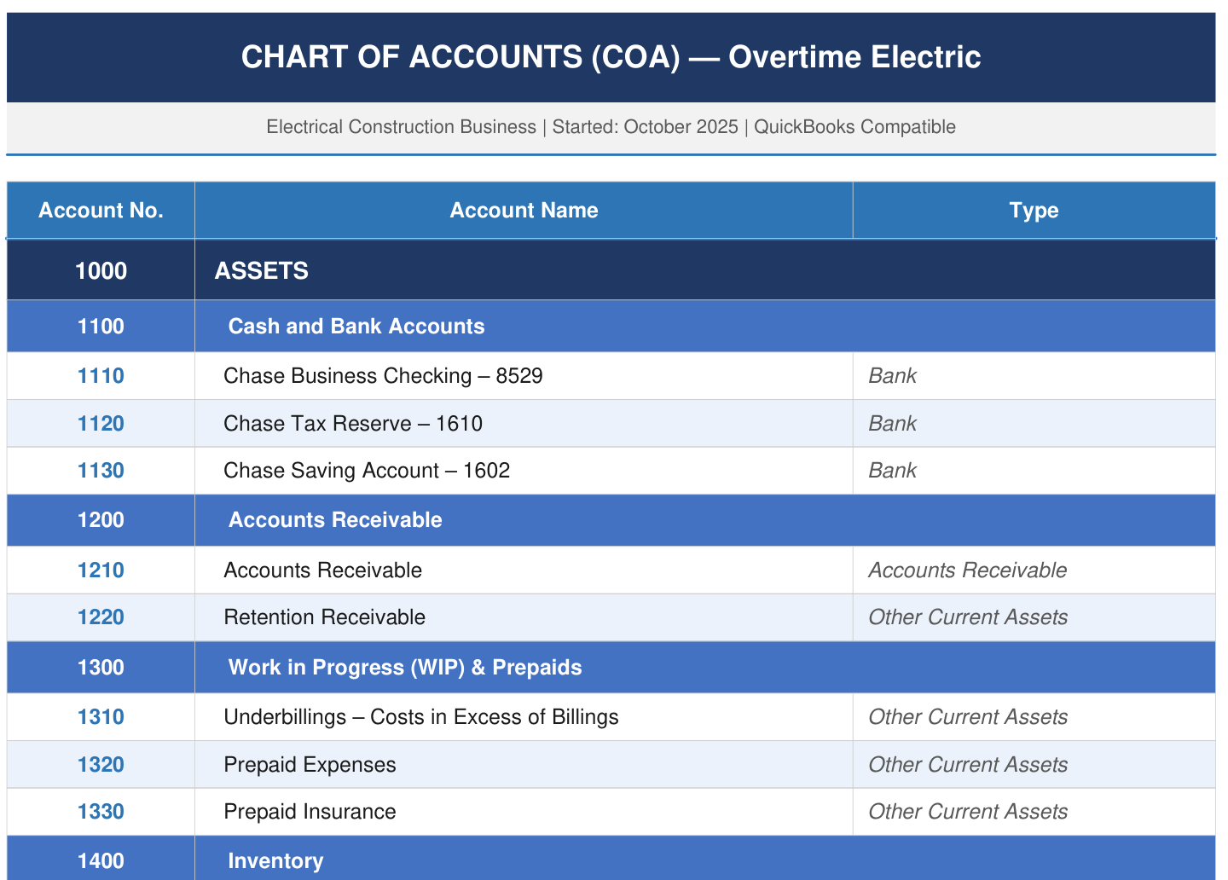Click the Bank type in Chase Saving Account row
The height and width of the screenshot is (880, 1228).
point(892,471)
